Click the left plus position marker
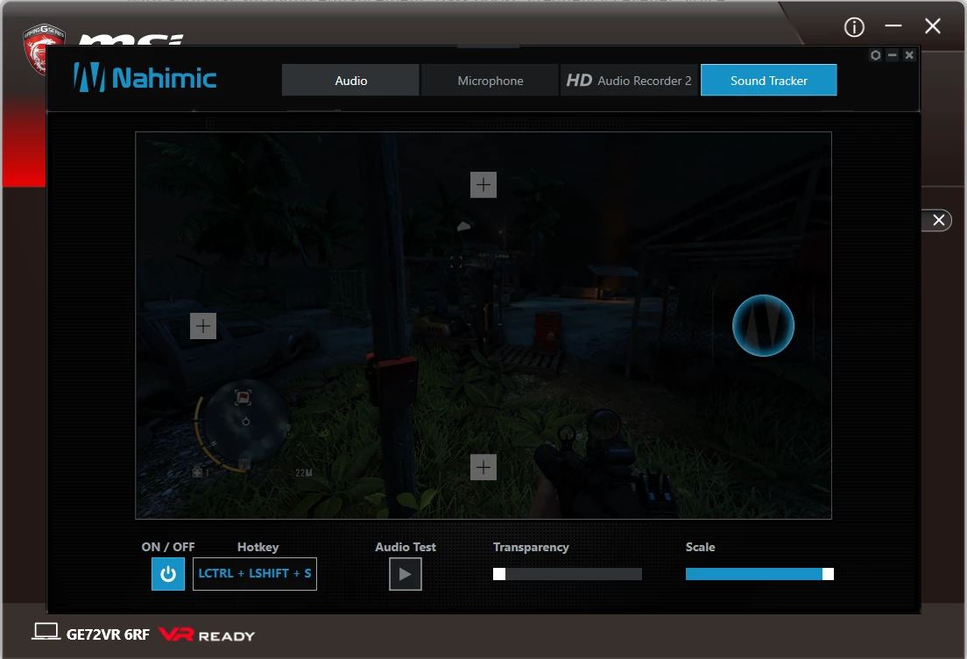967x659 pixels. [203, 326]
